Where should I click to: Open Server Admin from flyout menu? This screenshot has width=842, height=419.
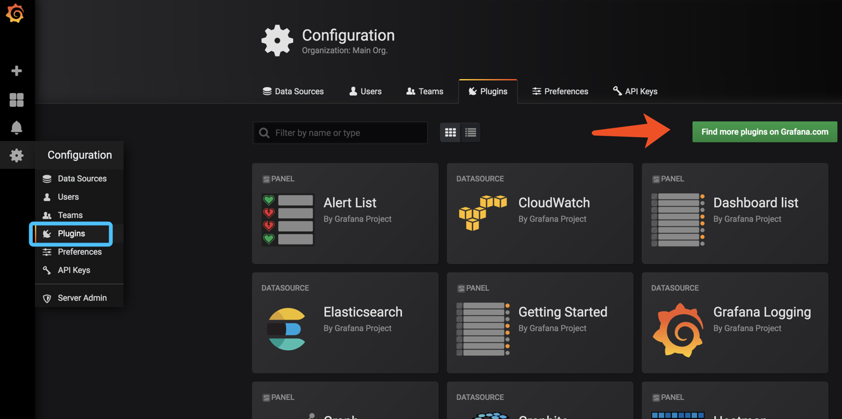point(79,298)
